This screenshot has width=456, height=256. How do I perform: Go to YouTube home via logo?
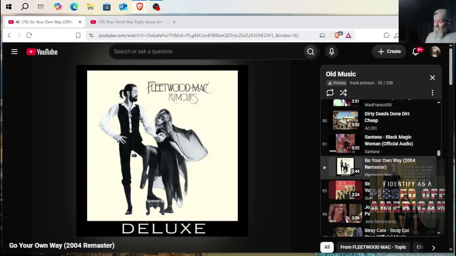(x=42, y=52)
